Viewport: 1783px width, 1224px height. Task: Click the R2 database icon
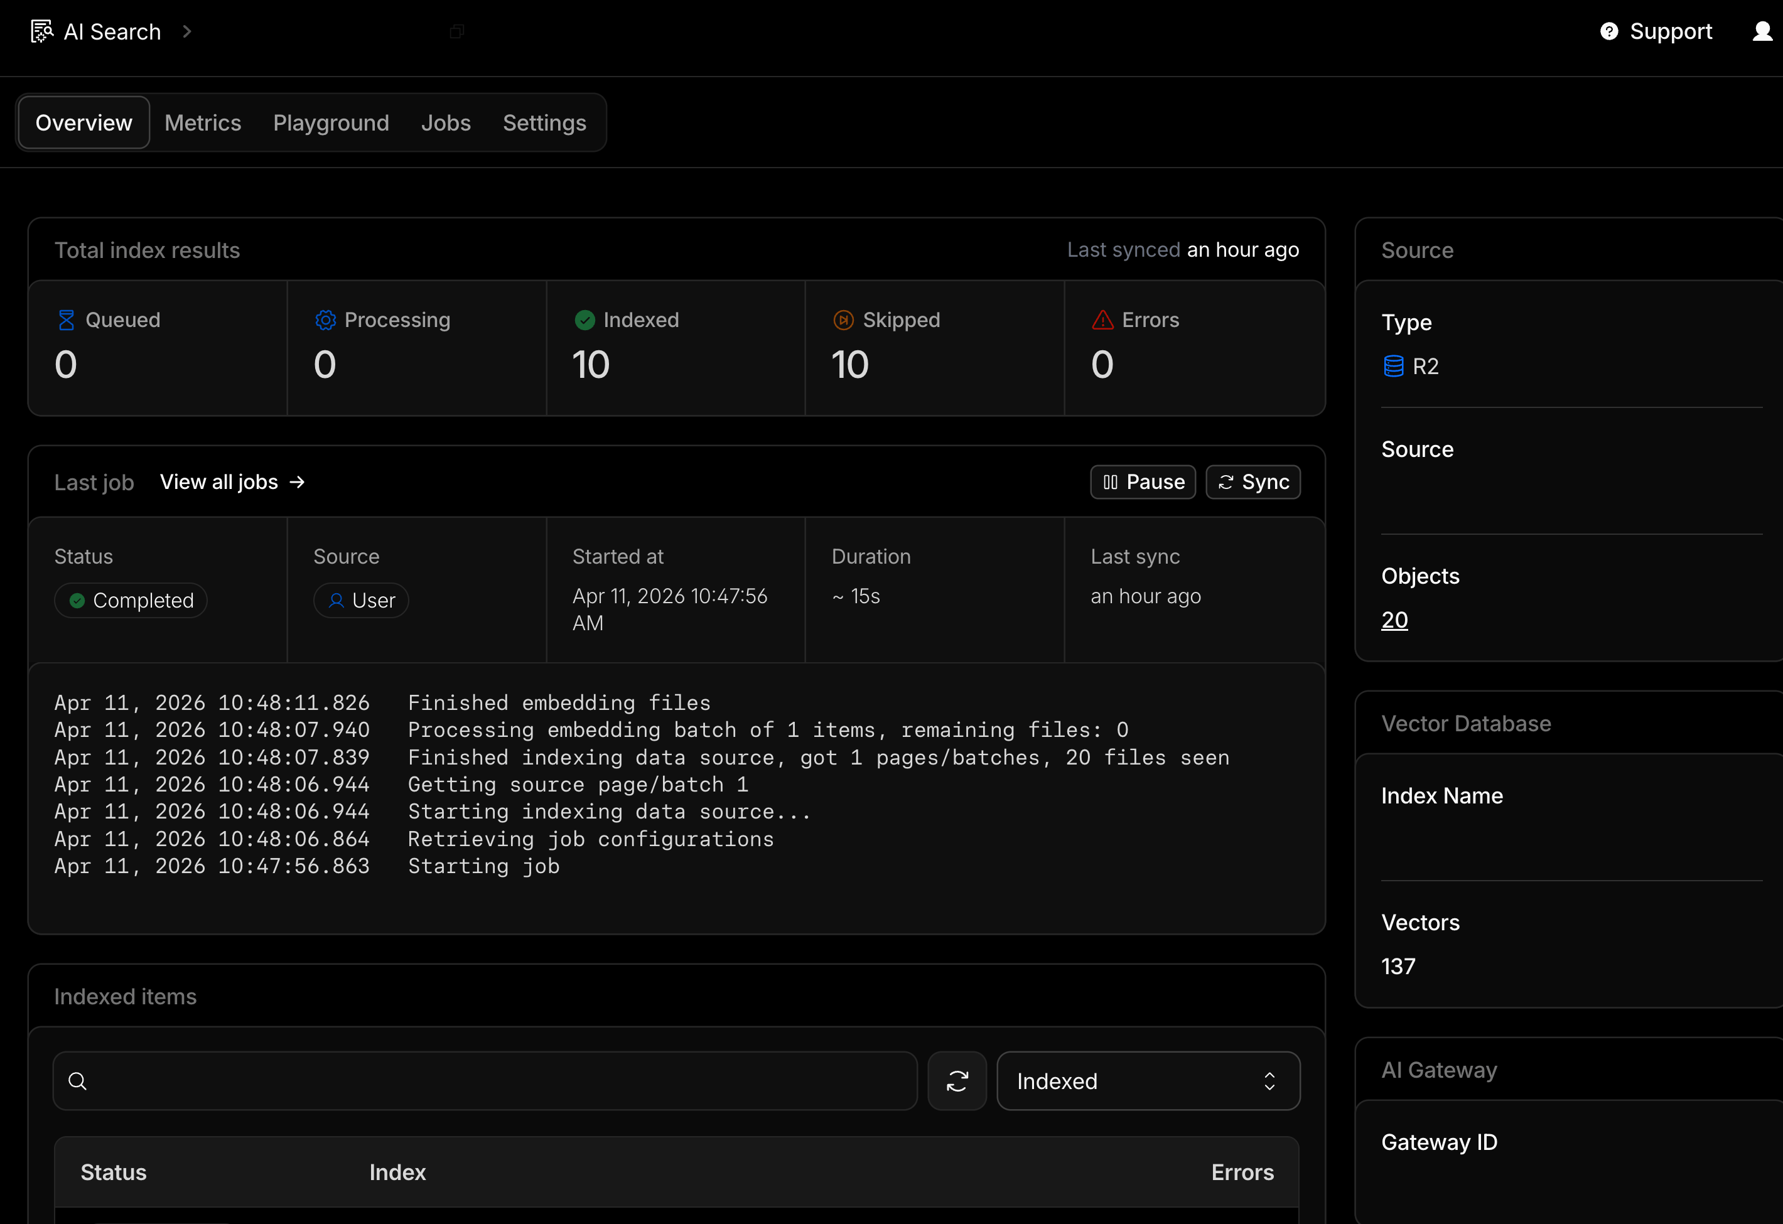click(x=1393, y=367)
